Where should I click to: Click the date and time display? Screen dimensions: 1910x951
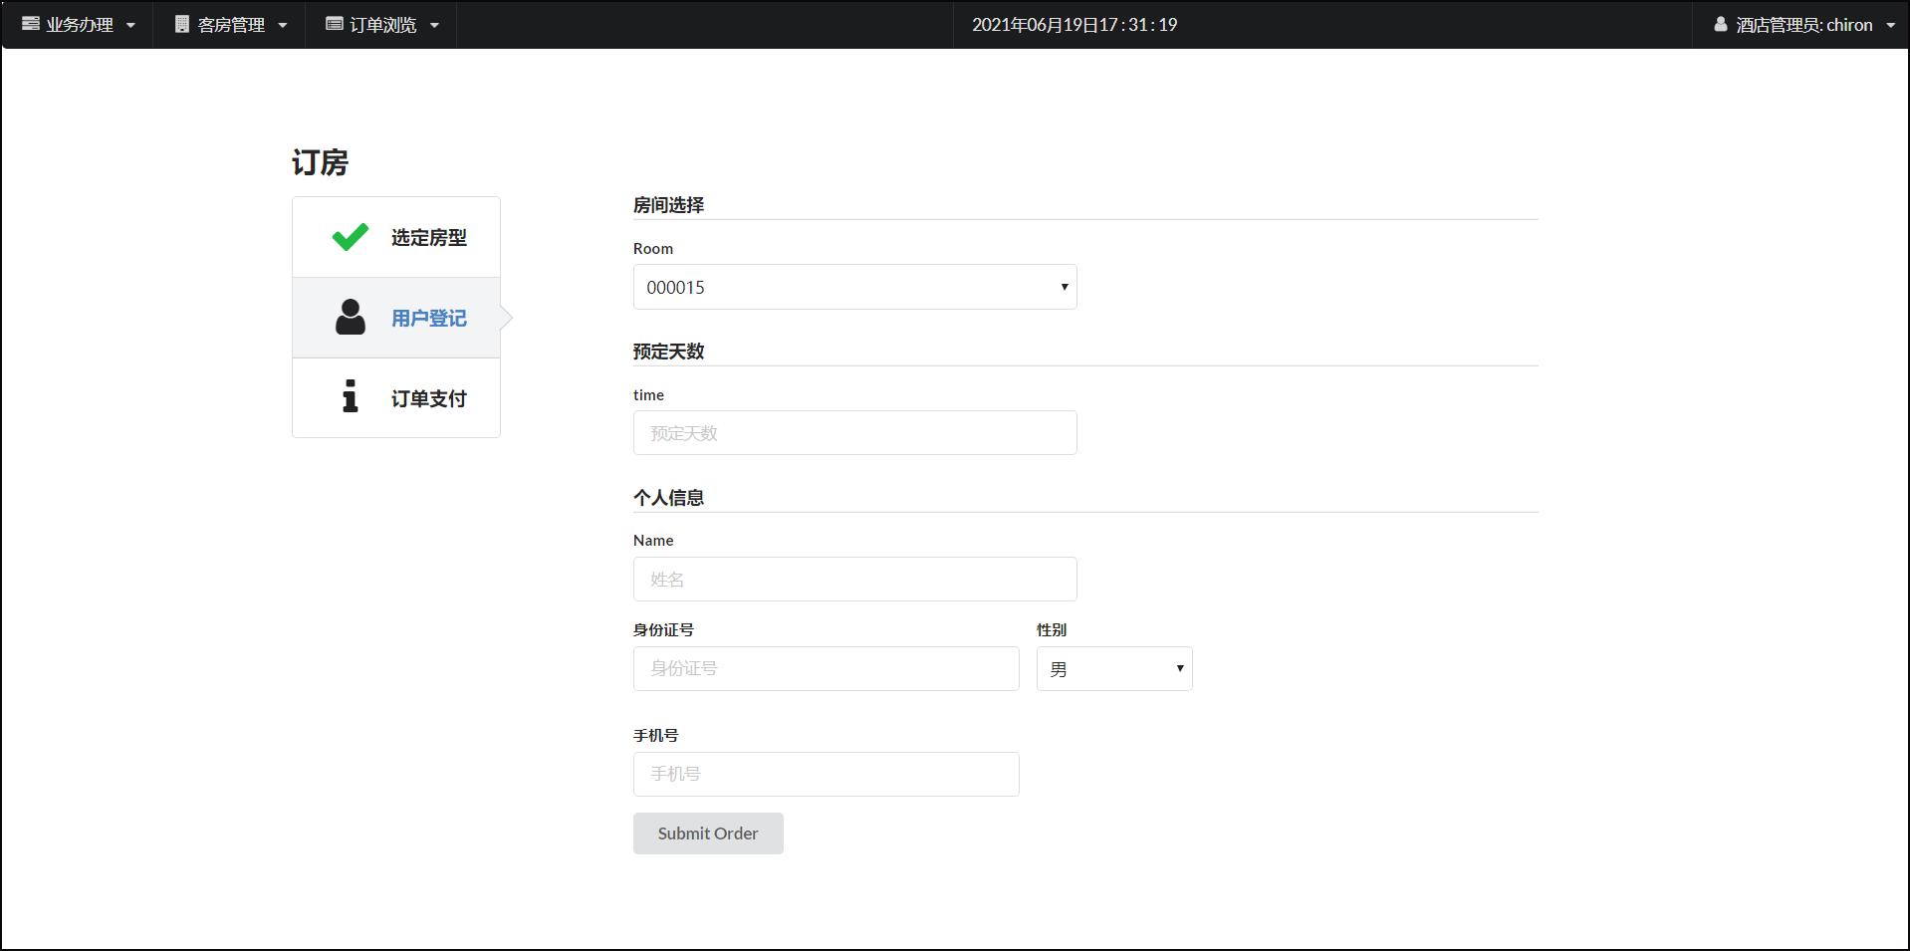[1074, 25]
